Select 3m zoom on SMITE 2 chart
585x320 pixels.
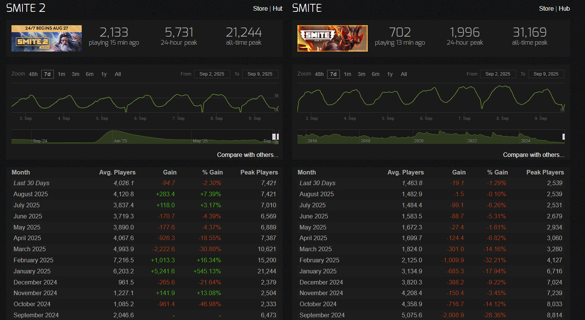pos(76,74)
